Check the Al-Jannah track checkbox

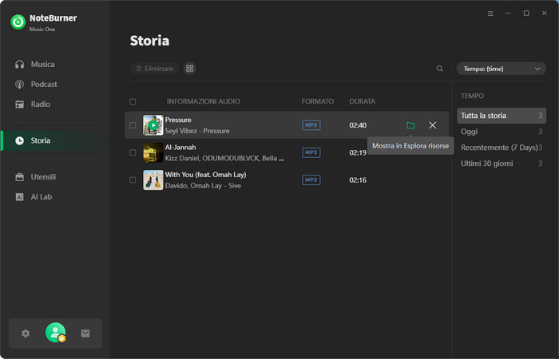pyautogui.click(x=133, y=153)
